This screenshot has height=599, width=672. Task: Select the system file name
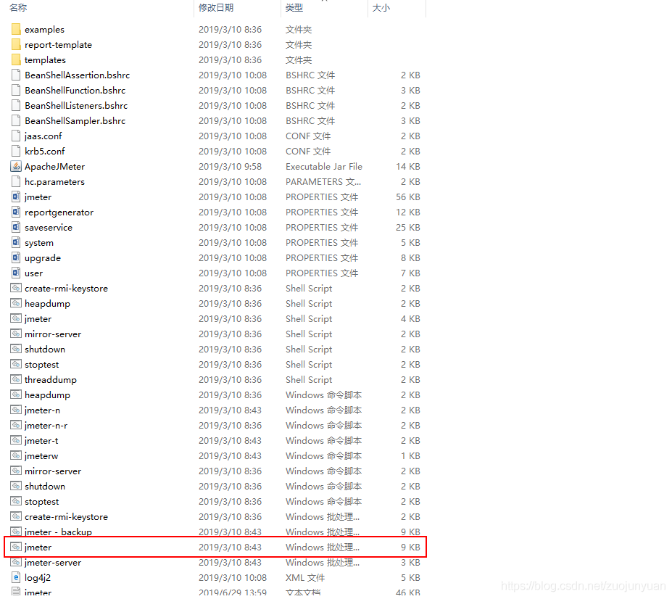point(39,243)
